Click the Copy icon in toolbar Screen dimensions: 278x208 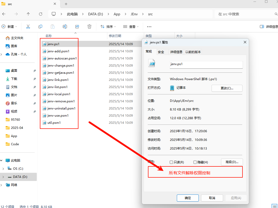40,27
